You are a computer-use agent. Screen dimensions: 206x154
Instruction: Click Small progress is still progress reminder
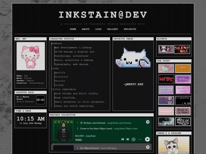pyautogui.click(x=80, y=102)
